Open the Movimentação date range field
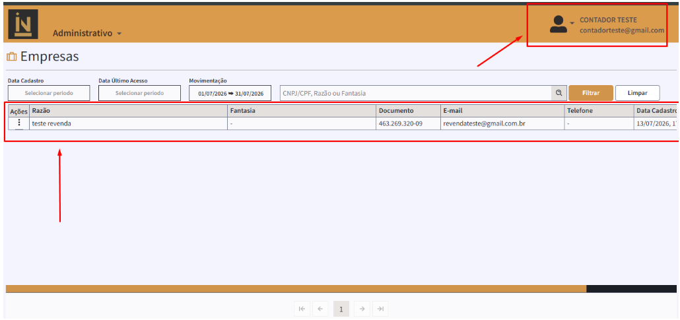Screen dimensions: 680x320 coord(230,93)
